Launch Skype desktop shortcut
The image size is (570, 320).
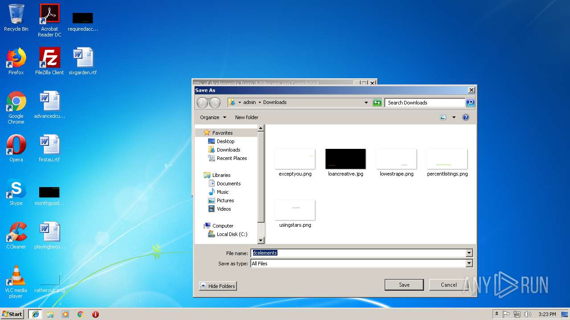point(16,192)
